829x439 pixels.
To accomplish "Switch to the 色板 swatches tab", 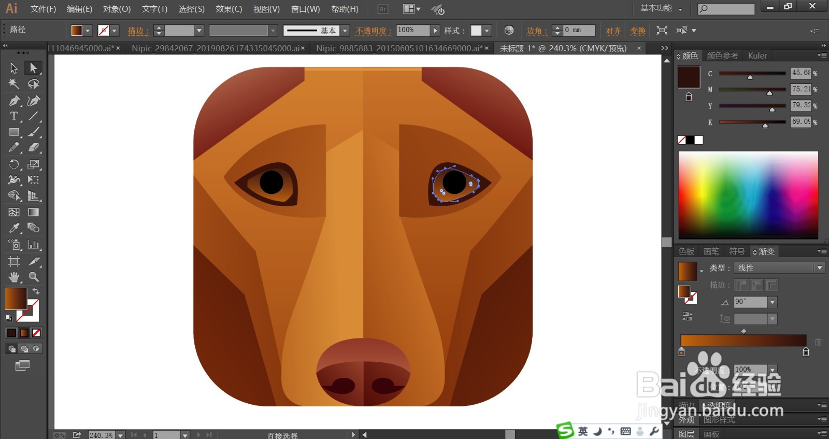I will tap(687, 251).
